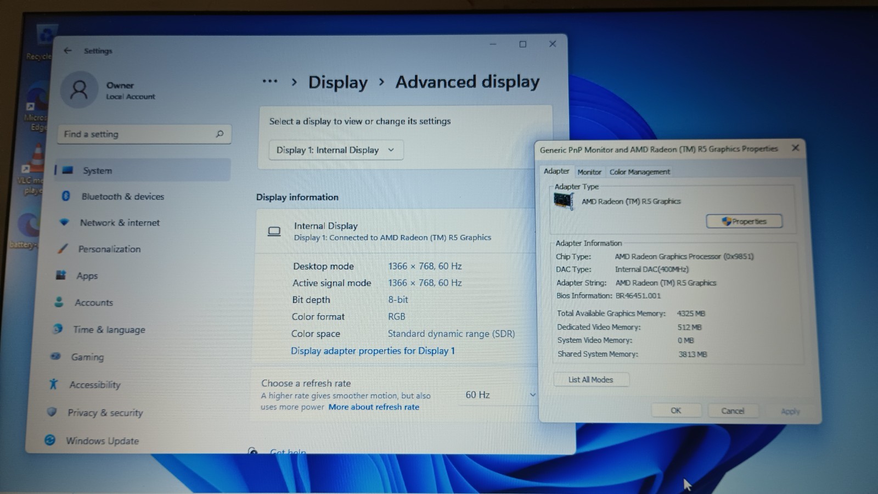Click the adapter Properties button
This screenshot has height=494, width=878.
click(x=744, y=221)
